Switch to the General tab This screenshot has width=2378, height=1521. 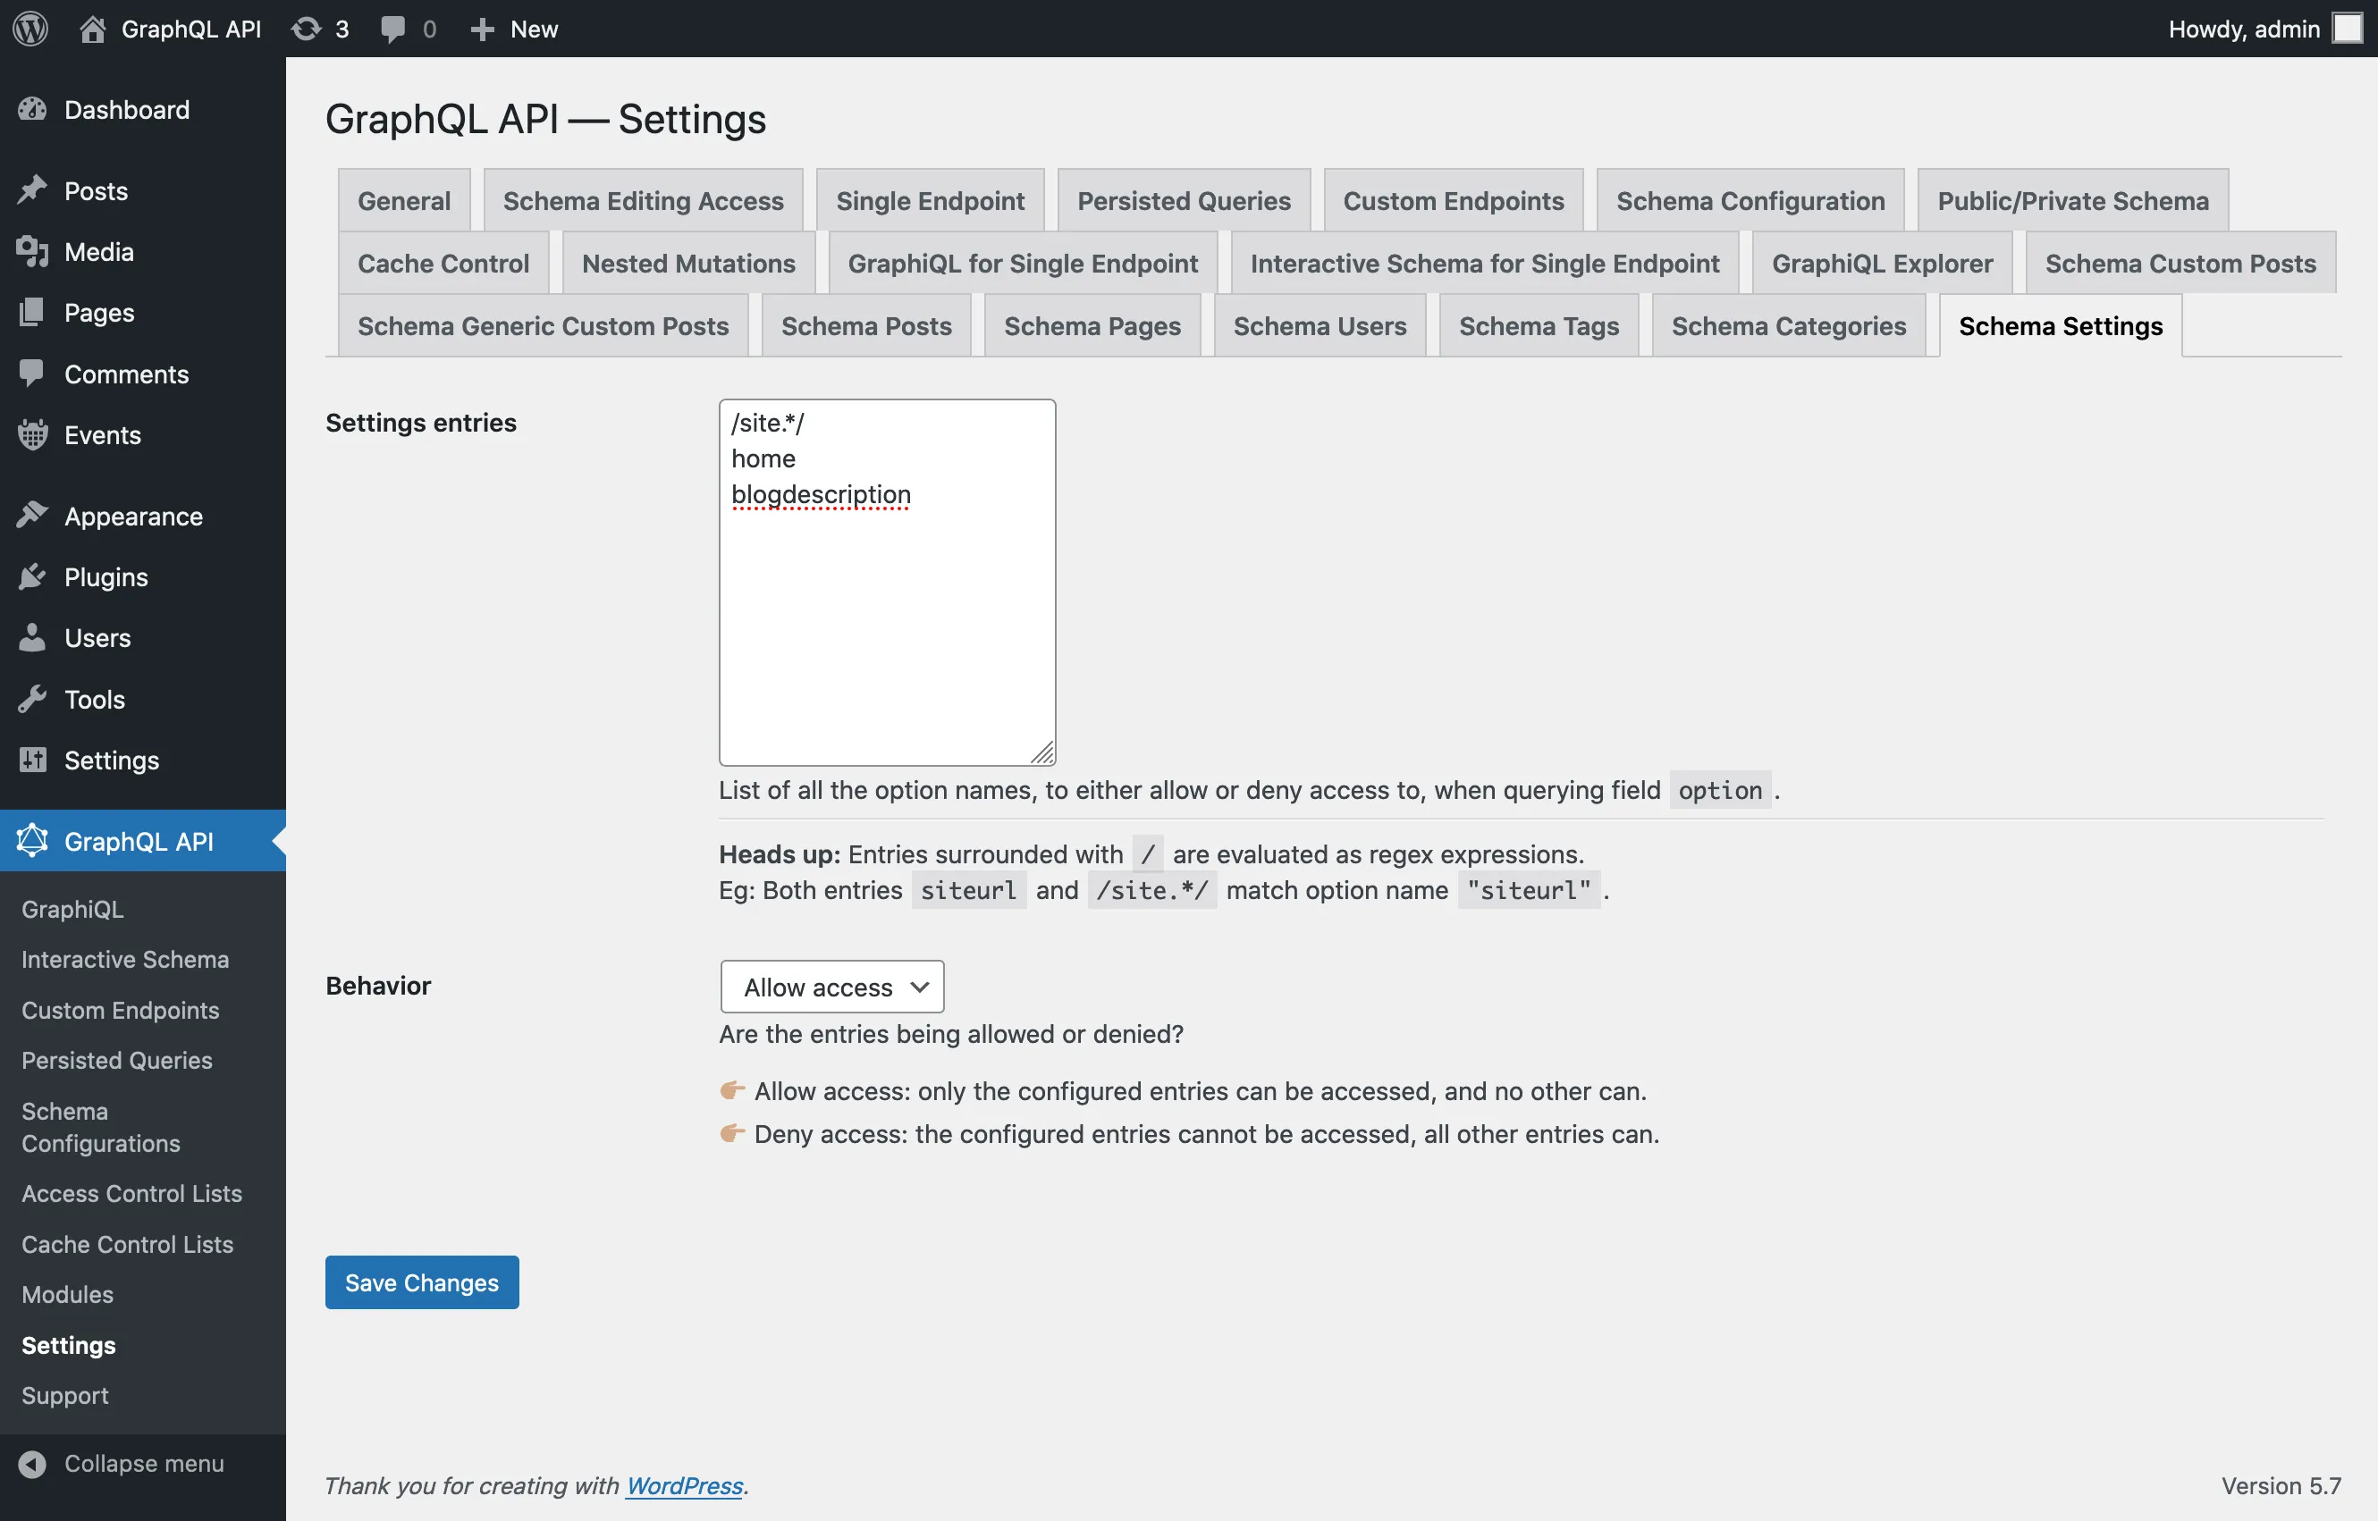(404, 200)
